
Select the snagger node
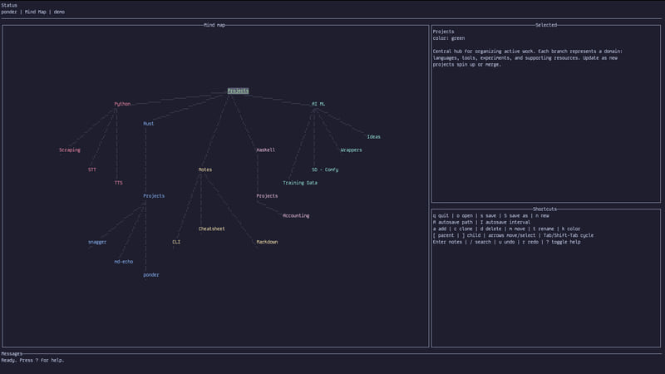(x=97, y=242)
